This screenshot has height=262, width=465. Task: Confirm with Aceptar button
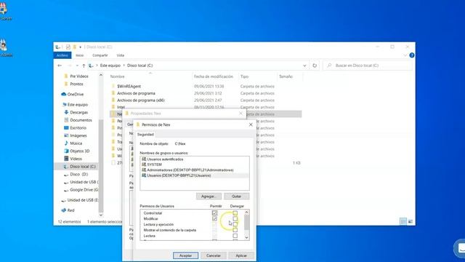click(186, 255)
